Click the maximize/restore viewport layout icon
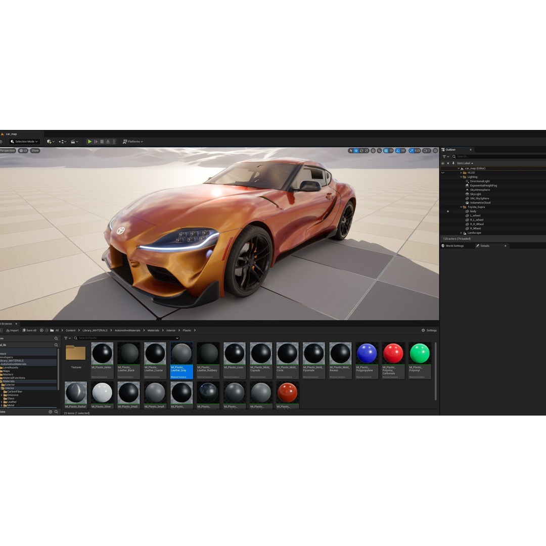The width and height of the screenshot is (546, 546). pyautogui.click(x=435, y=151)
